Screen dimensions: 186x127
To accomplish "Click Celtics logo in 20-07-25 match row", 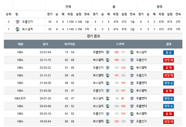I will coord(108,99).
